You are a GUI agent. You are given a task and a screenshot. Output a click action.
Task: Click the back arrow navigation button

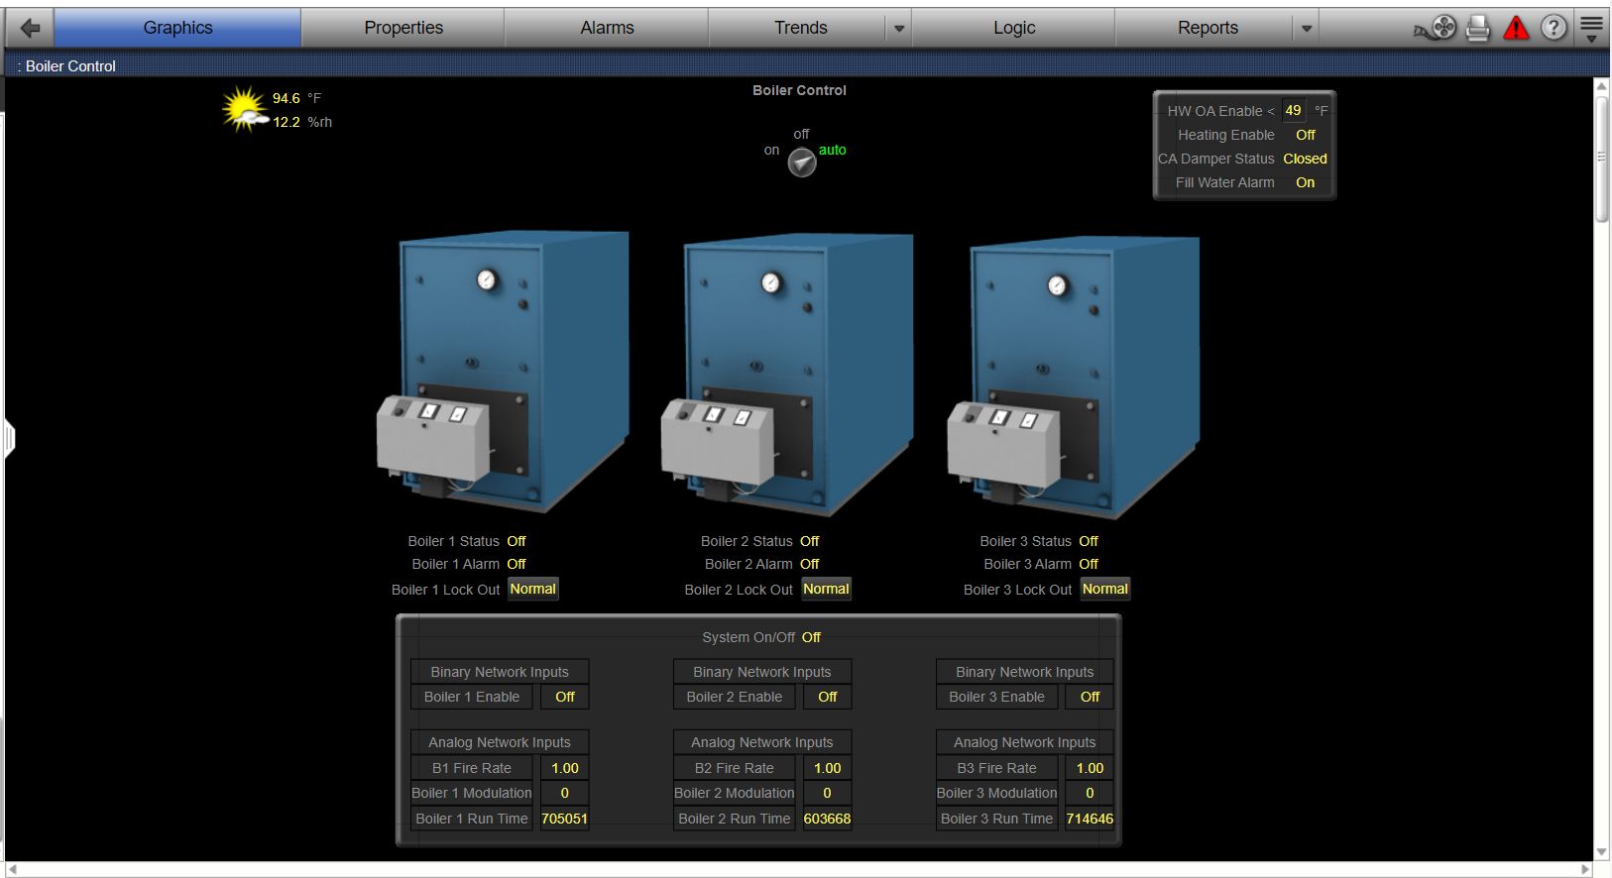pos(30,28)
